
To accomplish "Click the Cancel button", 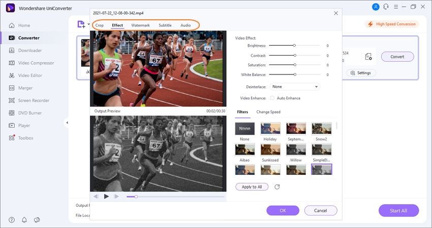I will pos(321,211).
